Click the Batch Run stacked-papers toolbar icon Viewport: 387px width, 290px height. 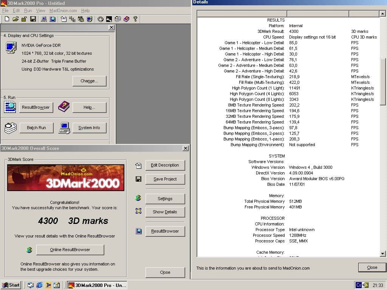pos(118,19)
